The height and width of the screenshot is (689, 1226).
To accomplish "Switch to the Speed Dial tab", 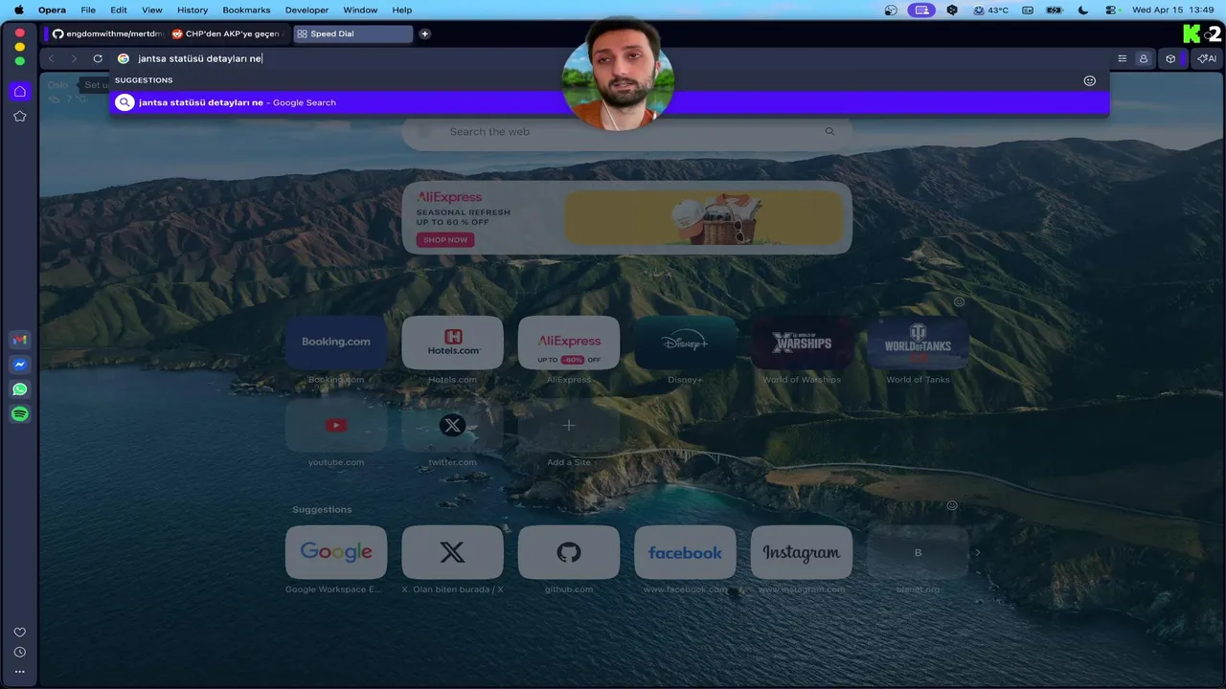I will click(352, 33).
